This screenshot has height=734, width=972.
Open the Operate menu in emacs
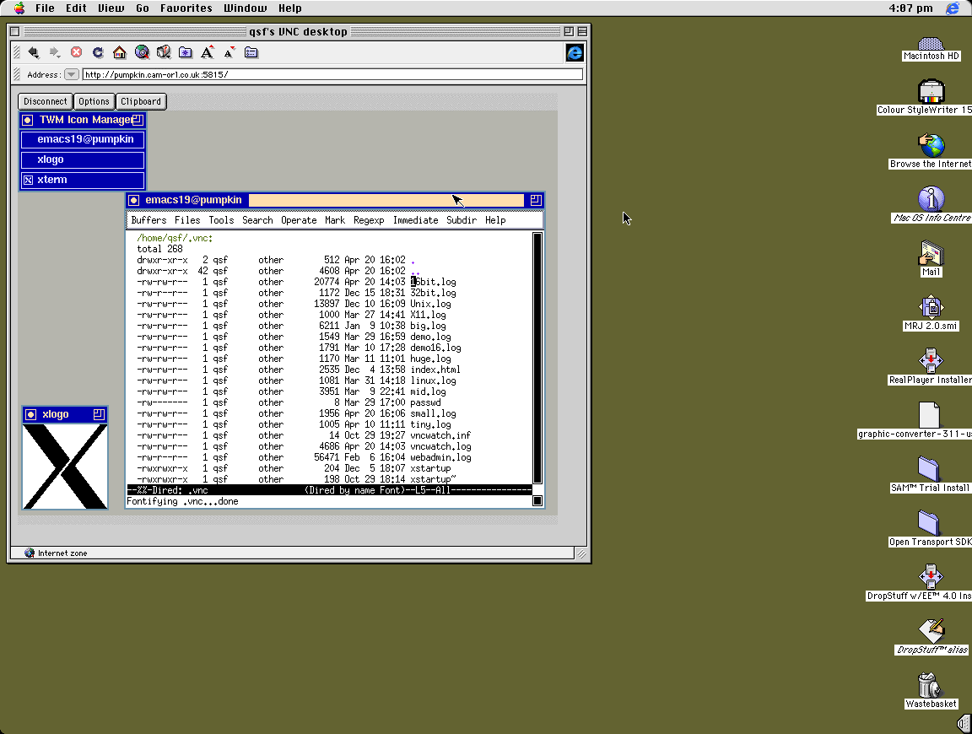[299, 220]
